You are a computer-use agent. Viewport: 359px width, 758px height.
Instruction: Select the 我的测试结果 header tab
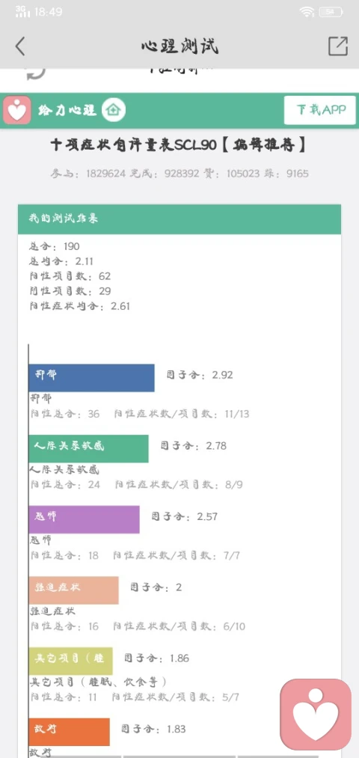click(179, 219)
